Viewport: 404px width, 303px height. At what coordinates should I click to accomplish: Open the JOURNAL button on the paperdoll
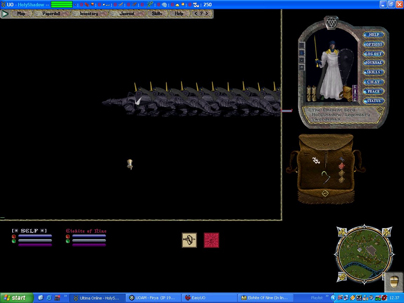point(373,63)
